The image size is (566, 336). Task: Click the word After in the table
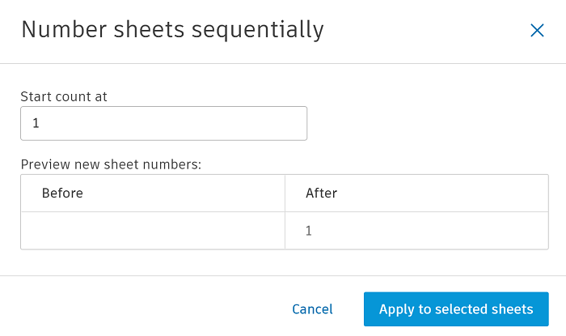(x=321, y=194)
